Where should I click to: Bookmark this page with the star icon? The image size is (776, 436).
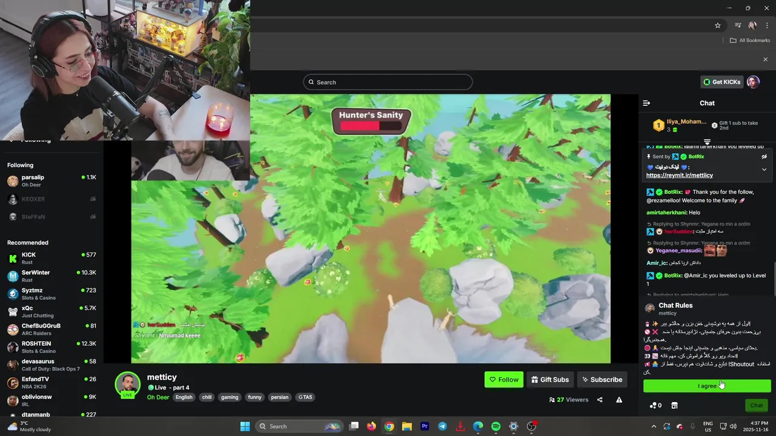[718, 25]
